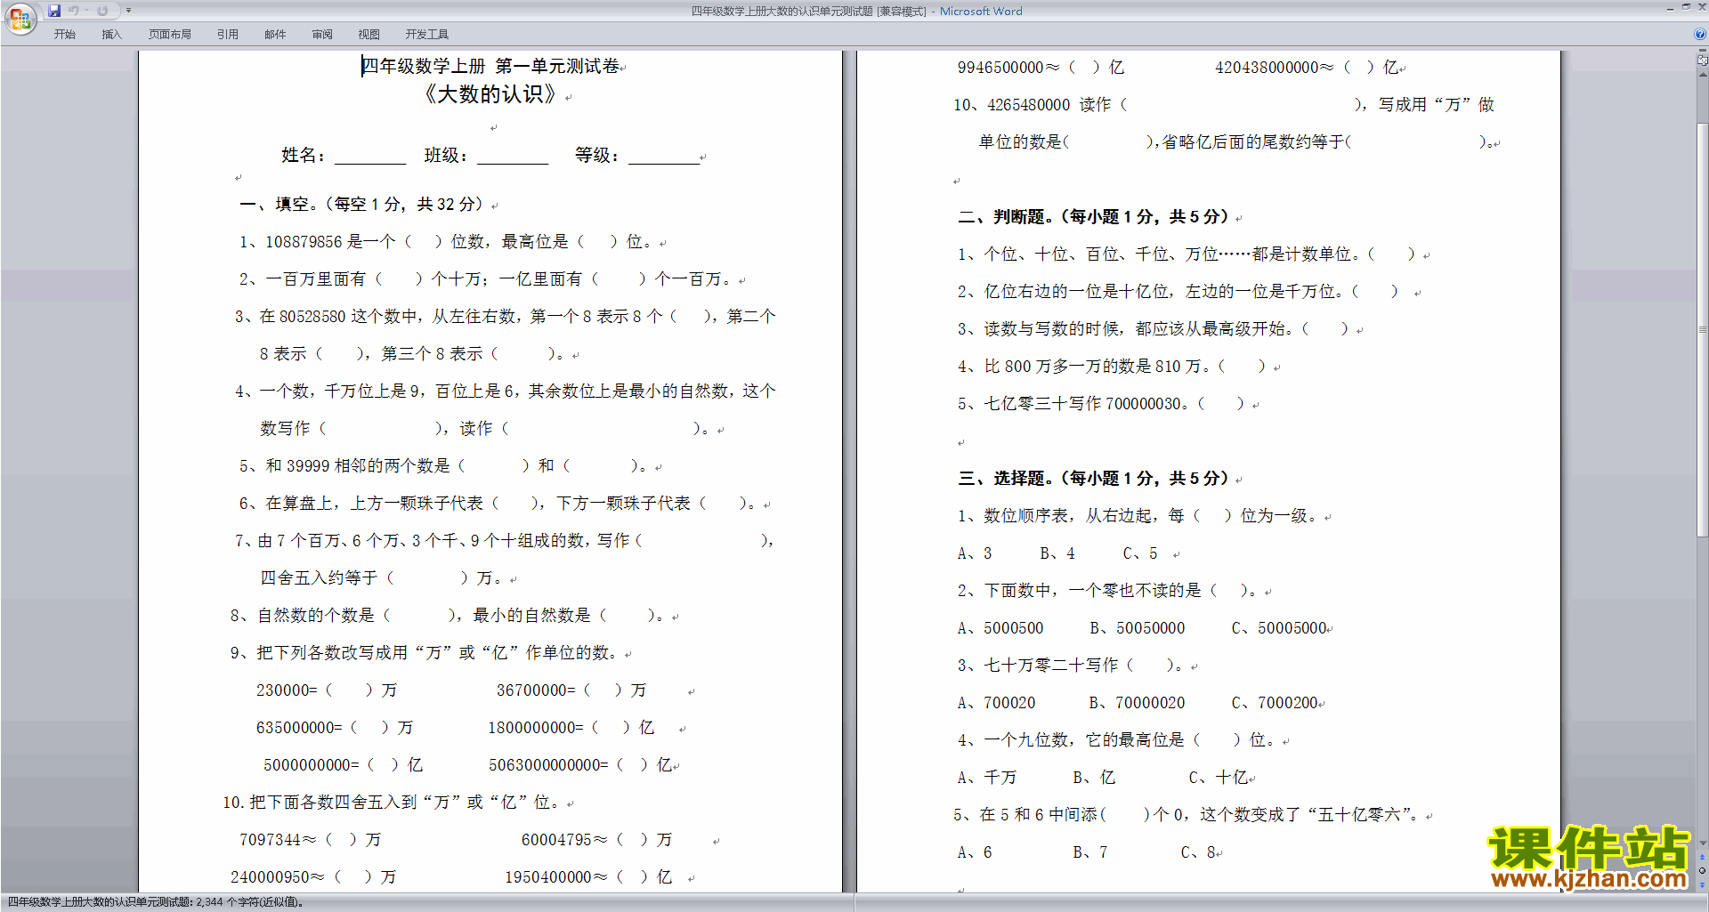The width and height of the screenshot is (1709, 912).
Task: Click the word count in the status bar
Action: pos(157,902)
